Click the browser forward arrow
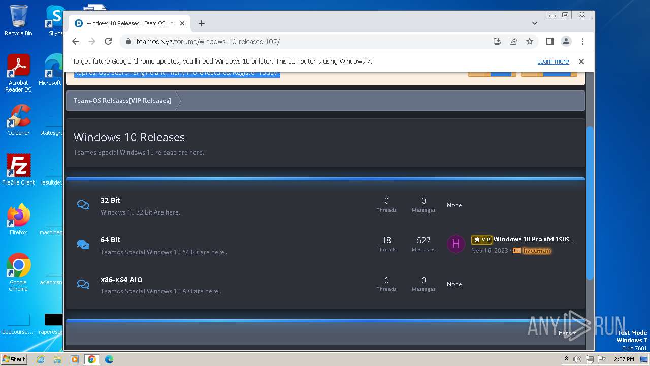The image size is (650, 366). pyautogui.click(x=92, y=41)
